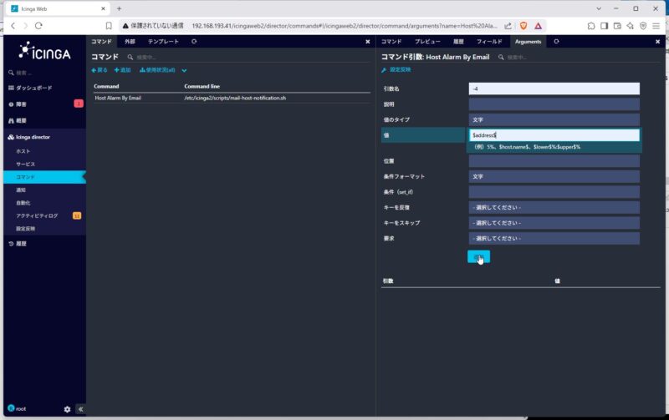The height and width of the screenshot is (420, 669).
Task: Open the browser hamburger menu
Action: (656, 26)
